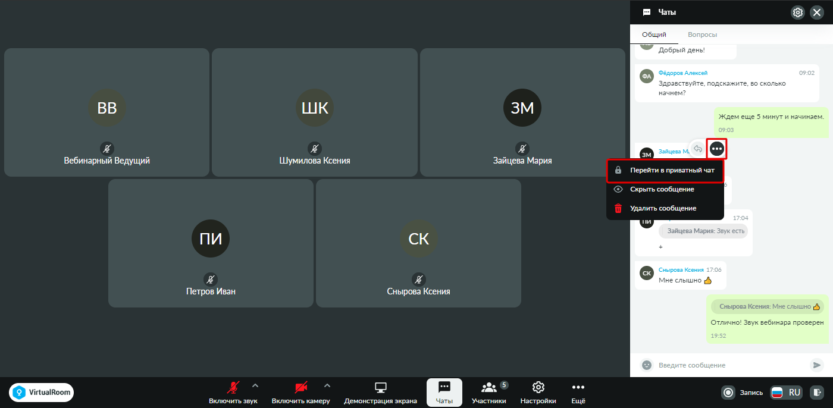Change language with RU flag selector
833x408 pixels.
[787, 393]
